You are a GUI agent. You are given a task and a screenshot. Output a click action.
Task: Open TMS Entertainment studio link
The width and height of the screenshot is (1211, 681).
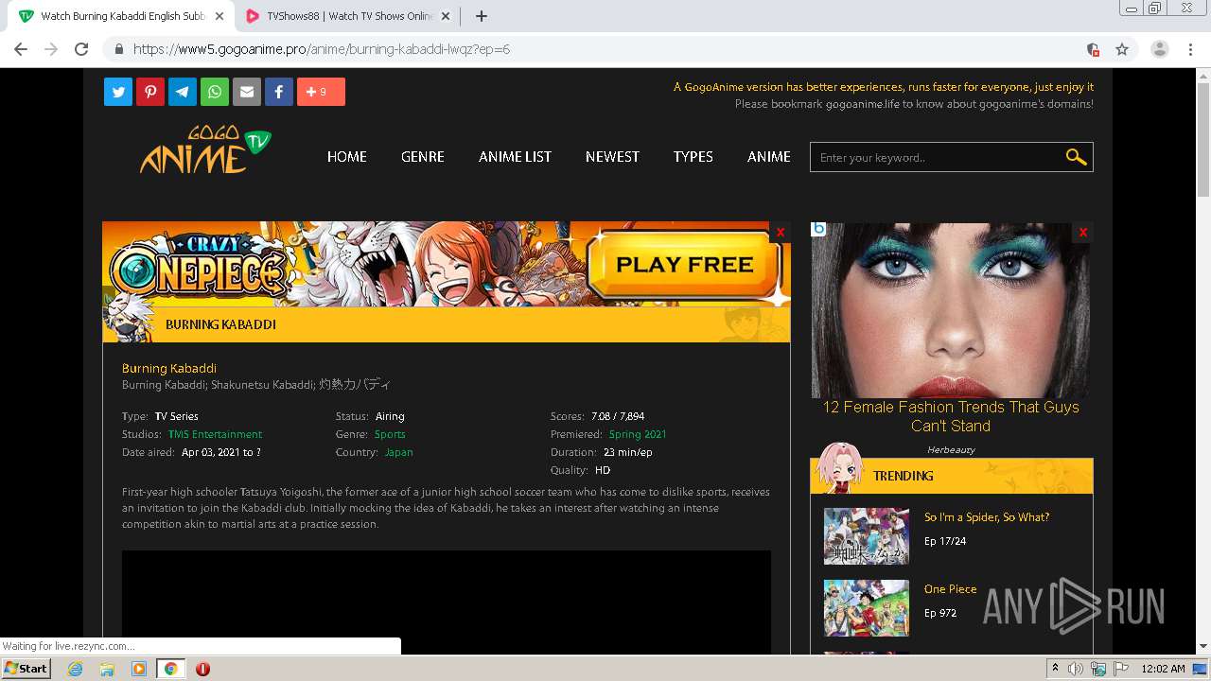pos(215,434)
